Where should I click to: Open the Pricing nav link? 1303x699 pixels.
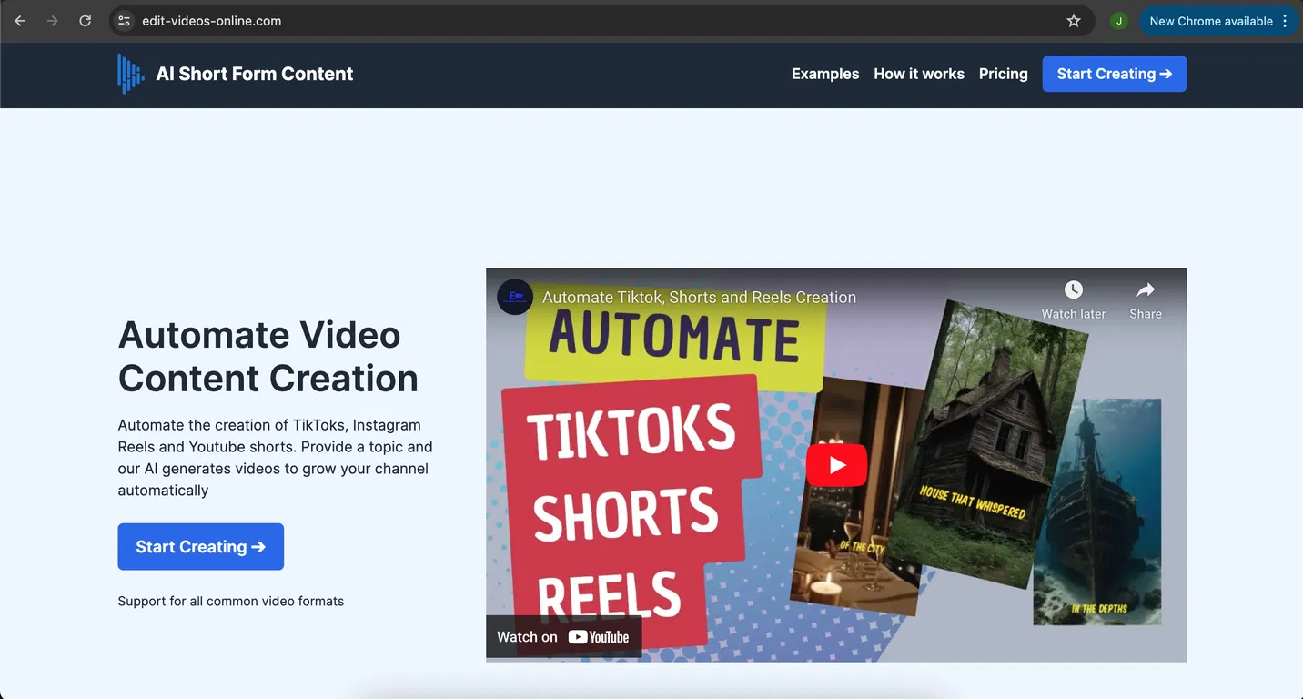[x=1003, y=74]
